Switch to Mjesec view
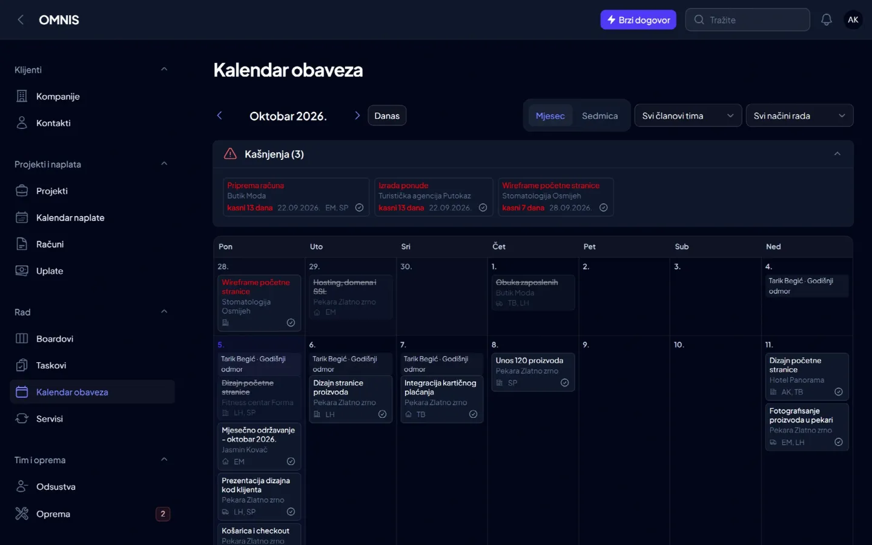This screenshot has height=545, width=872. coord(550,116)
